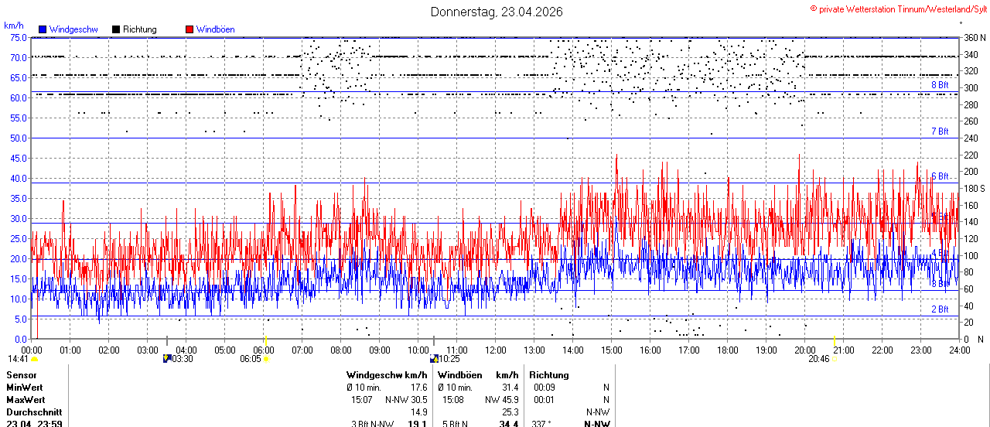The image size is (990, 427).
Task: Click the max gust time 15:08
Action: point(453,400)
